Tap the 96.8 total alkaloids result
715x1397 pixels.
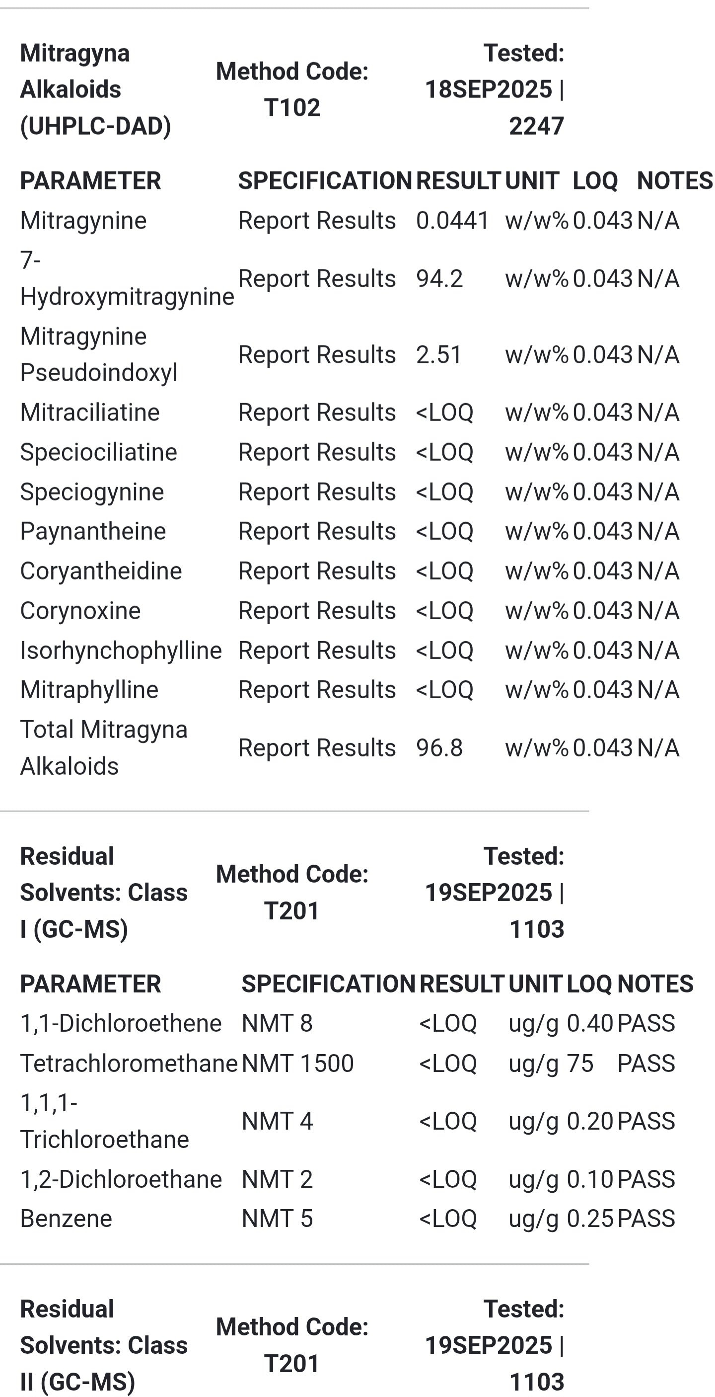439,748
